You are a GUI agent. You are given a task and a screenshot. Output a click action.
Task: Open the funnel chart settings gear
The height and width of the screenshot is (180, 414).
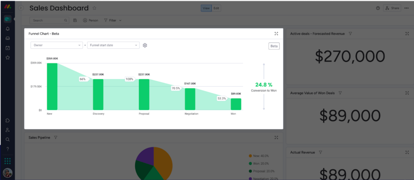(144, 45)
